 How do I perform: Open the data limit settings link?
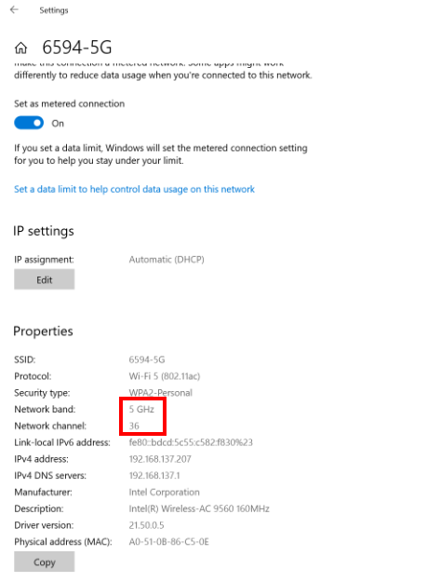coord(134,189)
